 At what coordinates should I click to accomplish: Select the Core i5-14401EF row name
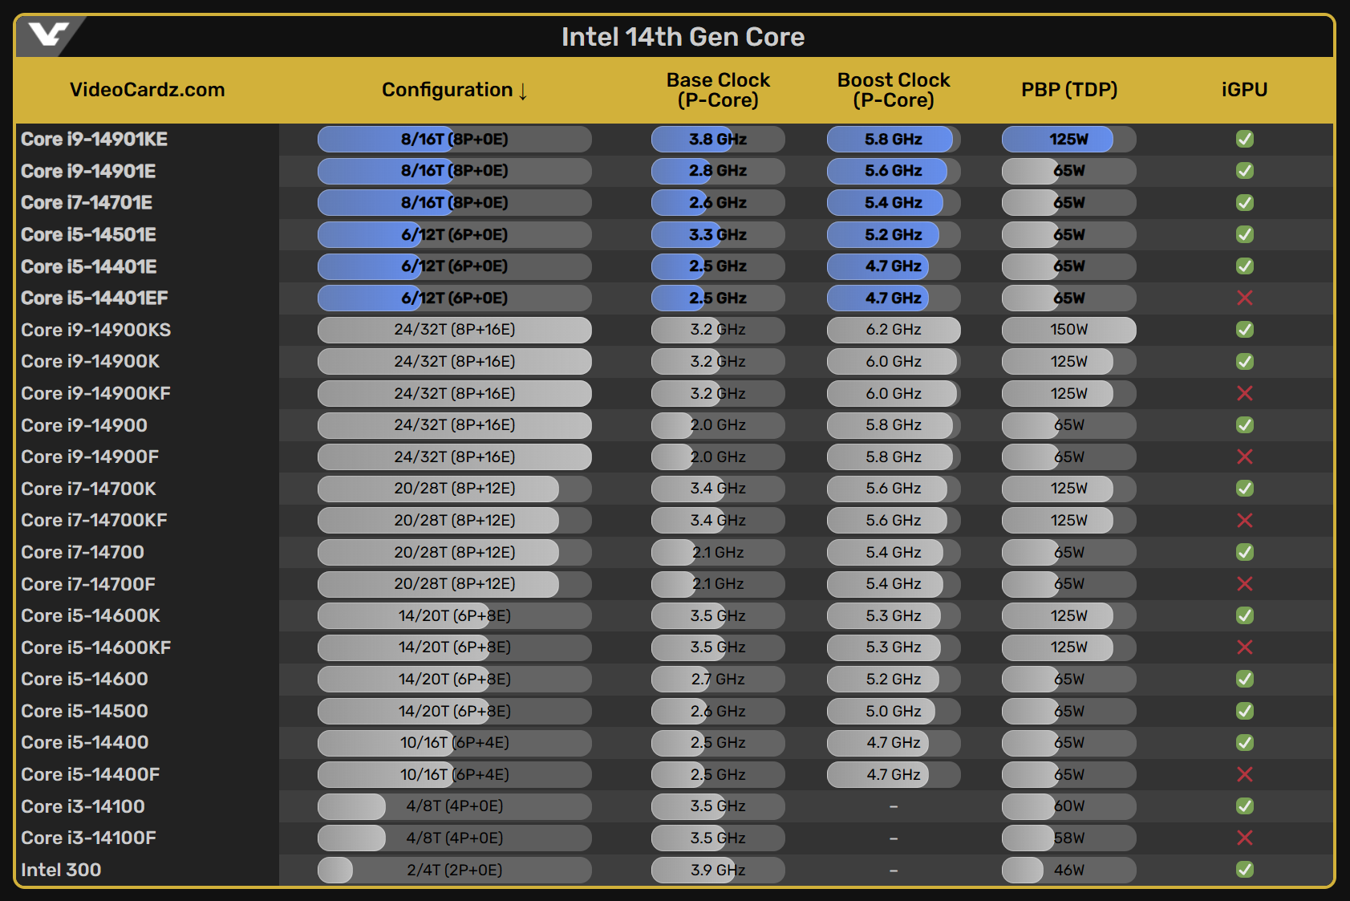tap(95, 298)
